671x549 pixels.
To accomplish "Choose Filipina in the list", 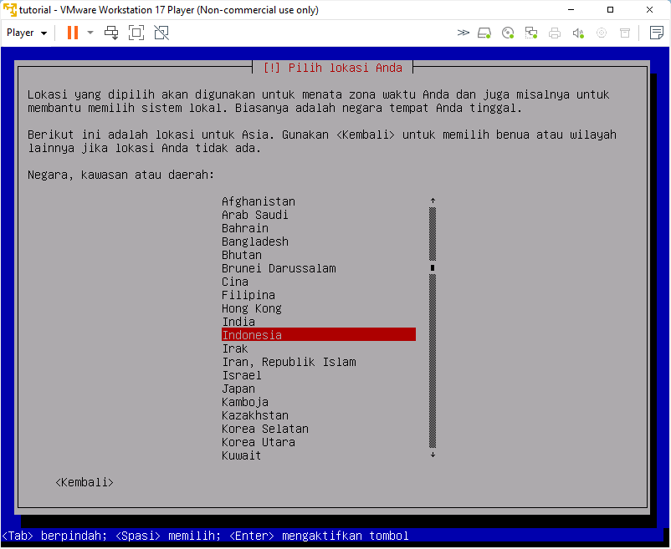I will (x=319, y=295).
